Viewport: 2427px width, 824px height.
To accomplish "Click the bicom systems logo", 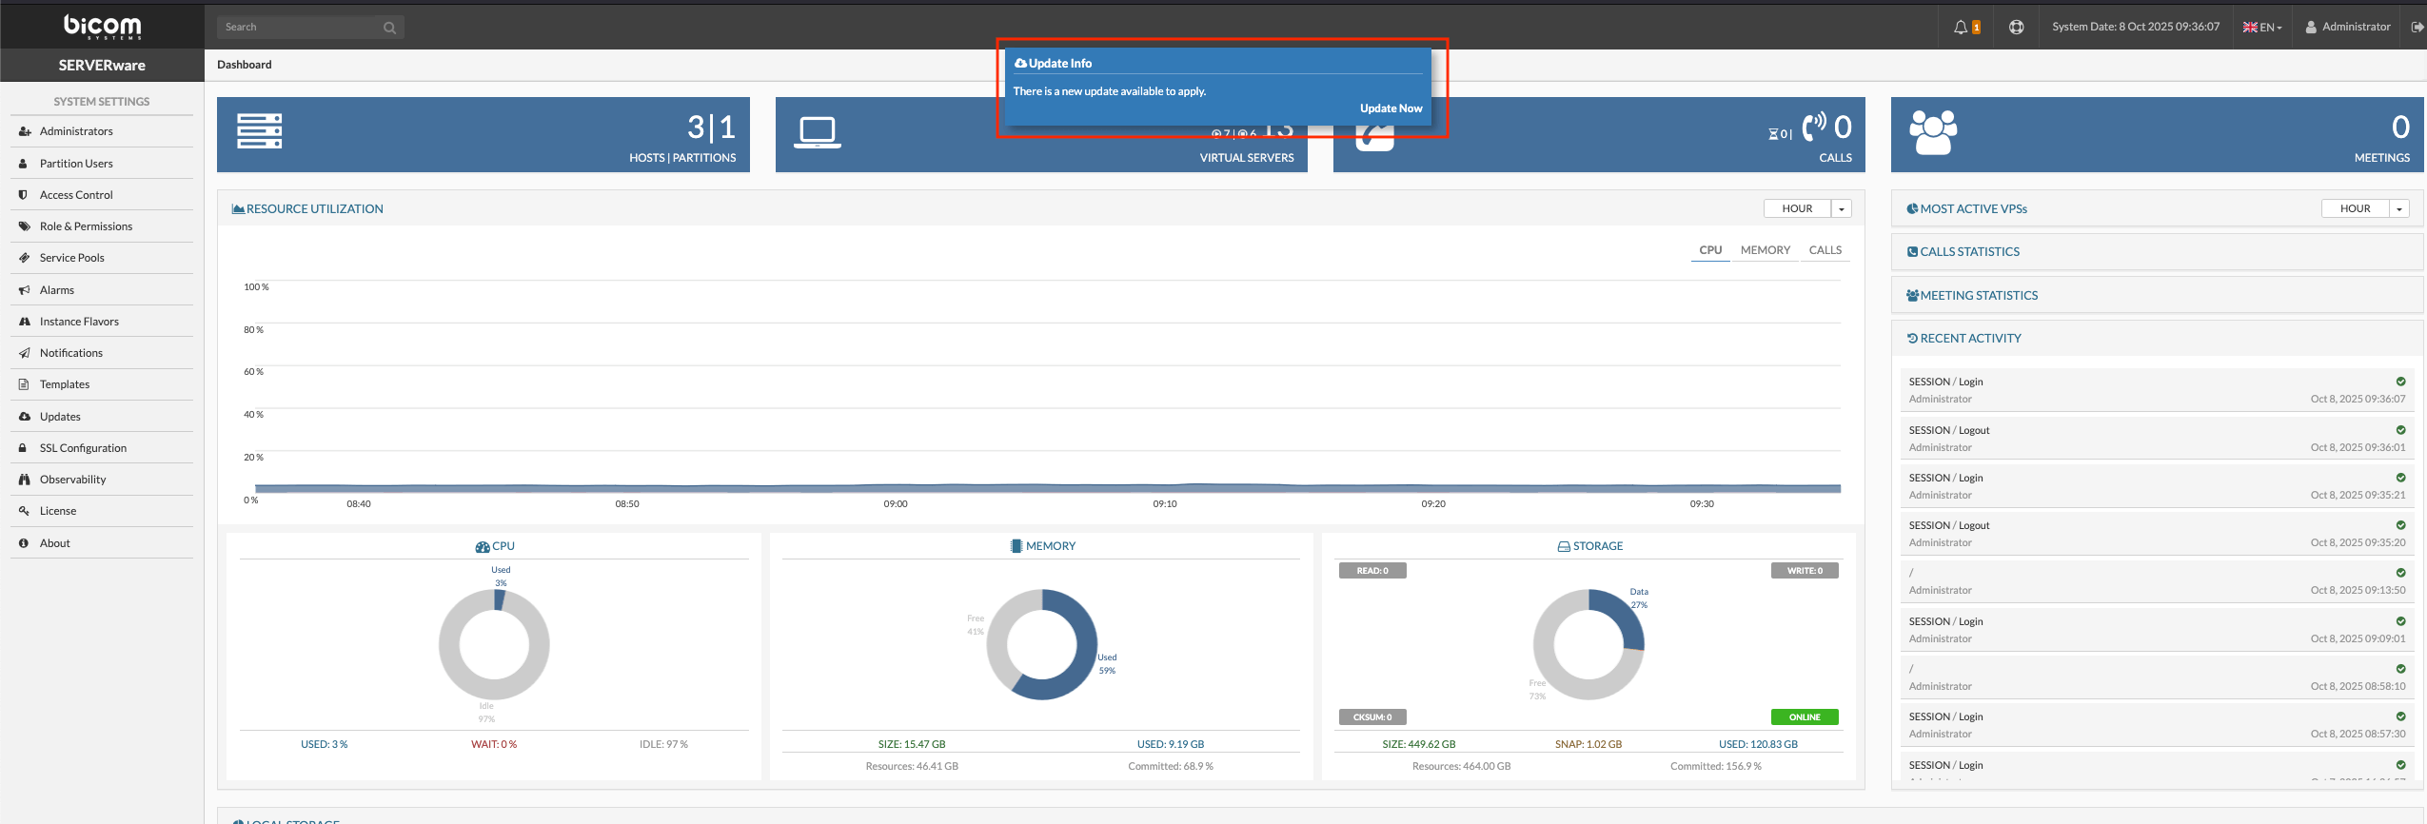I will click(x=102, y=26).
